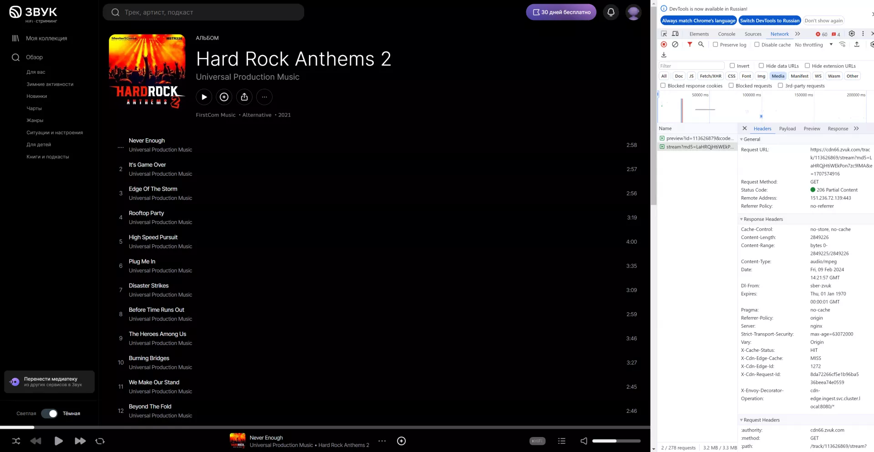Click Always match Chrome's language button
The width and height of the screenshot is (874, 452).
coord(698,20)
